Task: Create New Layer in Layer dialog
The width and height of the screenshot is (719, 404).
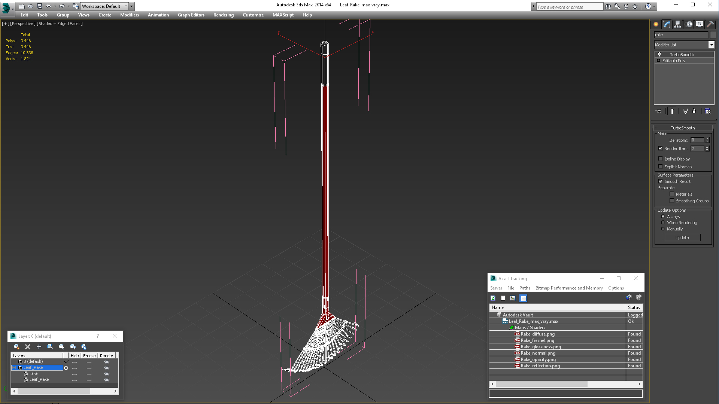Action: pyautogui.click(x=16, y=347)
